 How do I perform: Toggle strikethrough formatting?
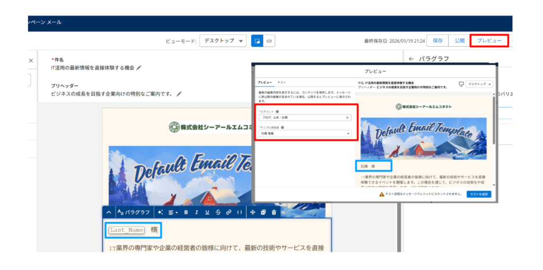click(x=218, y=212)
